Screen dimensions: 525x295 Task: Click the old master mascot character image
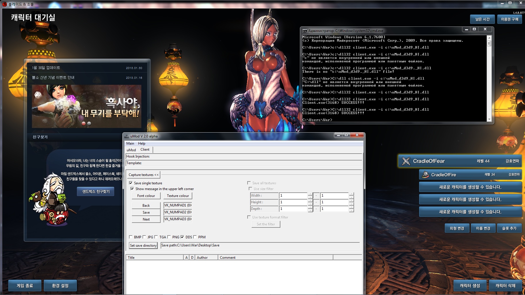click(52, 198)
